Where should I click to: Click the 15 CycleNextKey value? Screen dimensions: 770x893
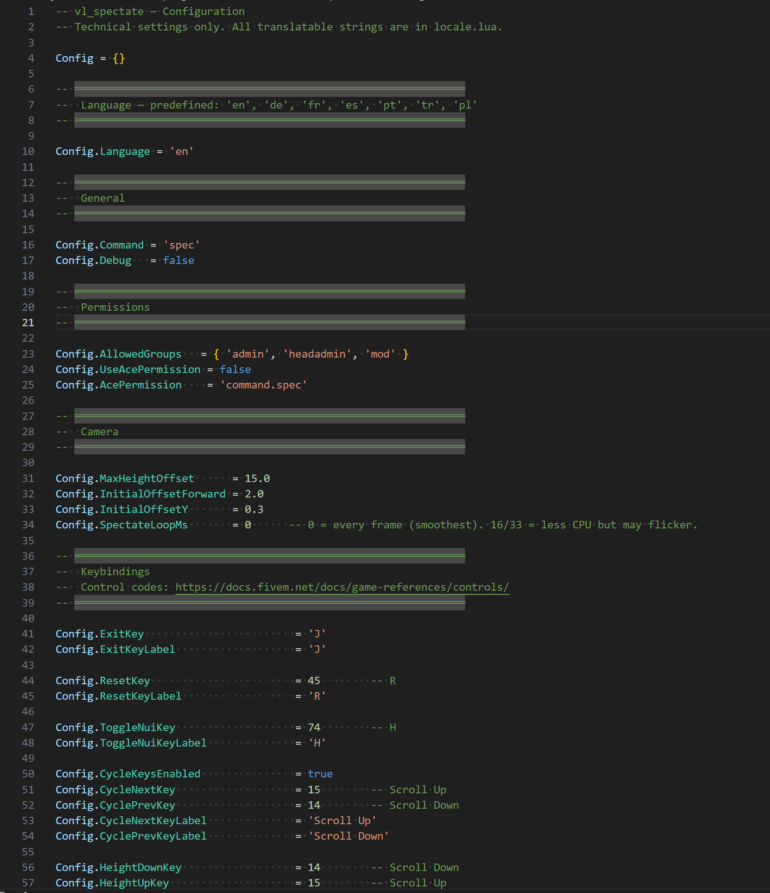pos(314,790)
